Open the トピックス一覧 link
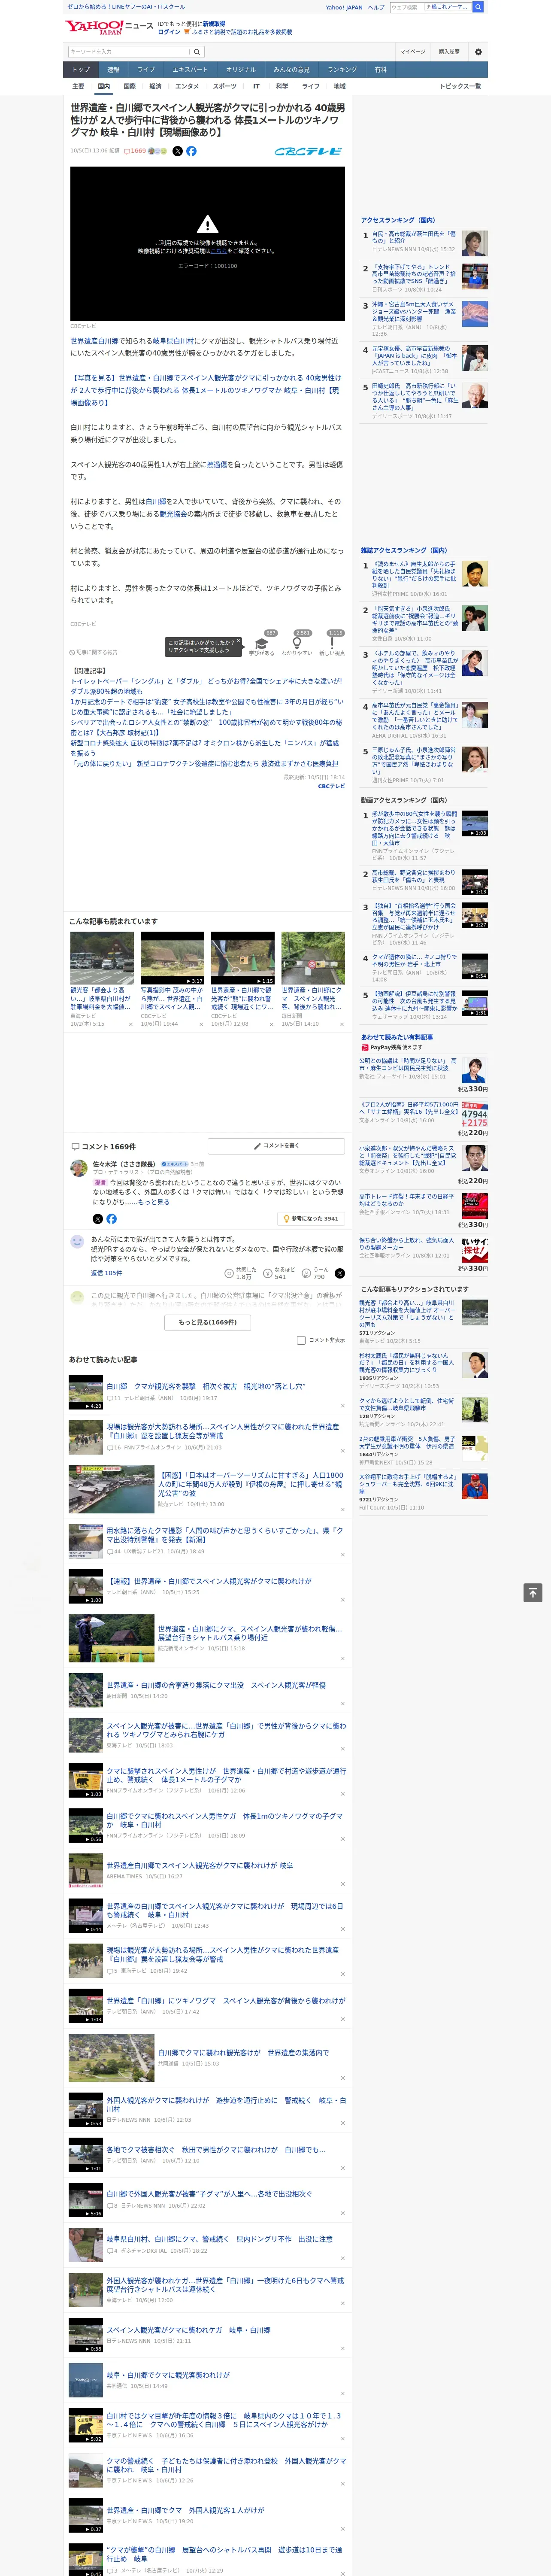 click(x=460, y=86)
